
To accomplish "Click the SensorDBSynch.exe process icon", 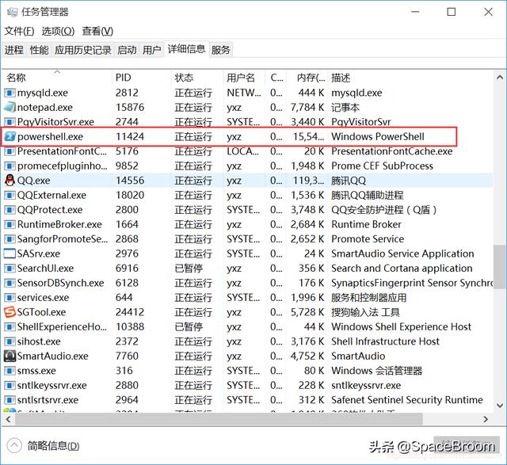I will click(x=10, y=283).
